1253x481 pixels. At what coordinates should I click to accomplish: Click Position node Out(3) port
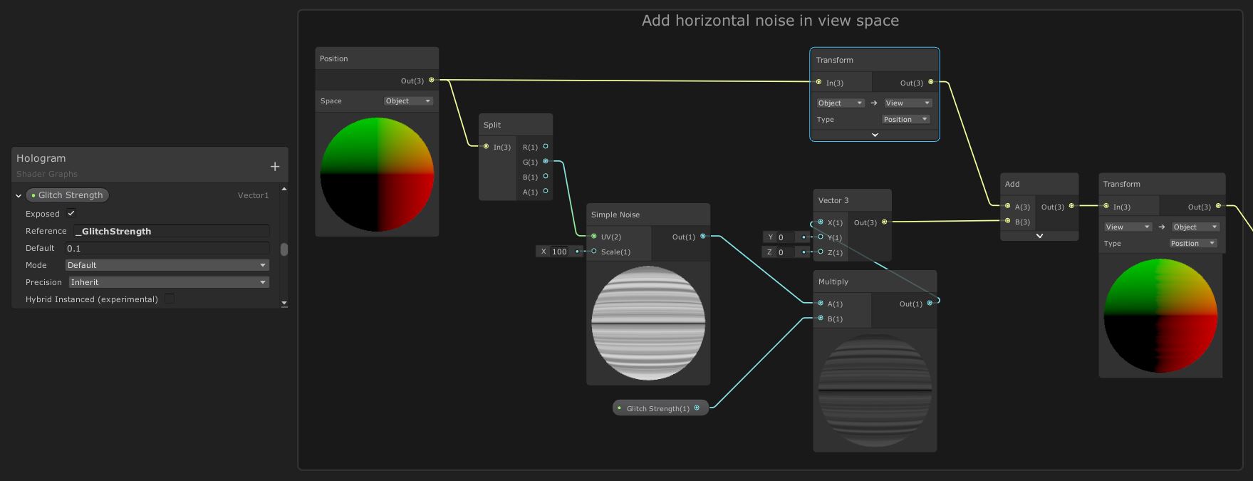(x=431, y=80)
